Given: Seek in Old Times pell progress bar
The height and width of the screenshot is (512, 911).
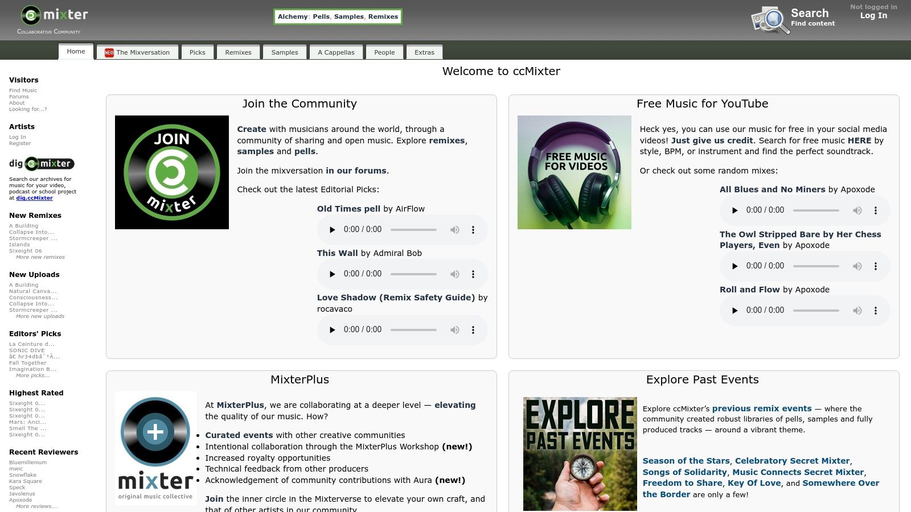Looking at the screenshot, I should point(413,230).
